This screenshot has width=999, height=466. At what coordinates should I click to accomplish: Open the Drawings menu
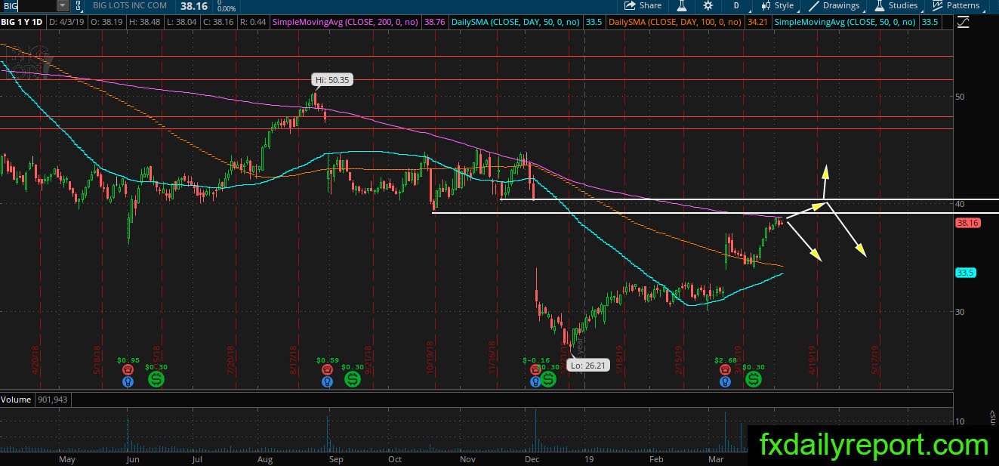point(834,5)
